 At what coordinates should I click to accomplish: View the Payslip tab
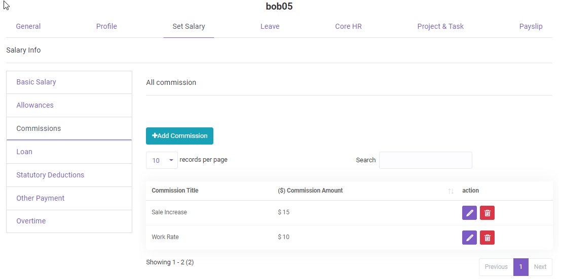click(531, 26)
